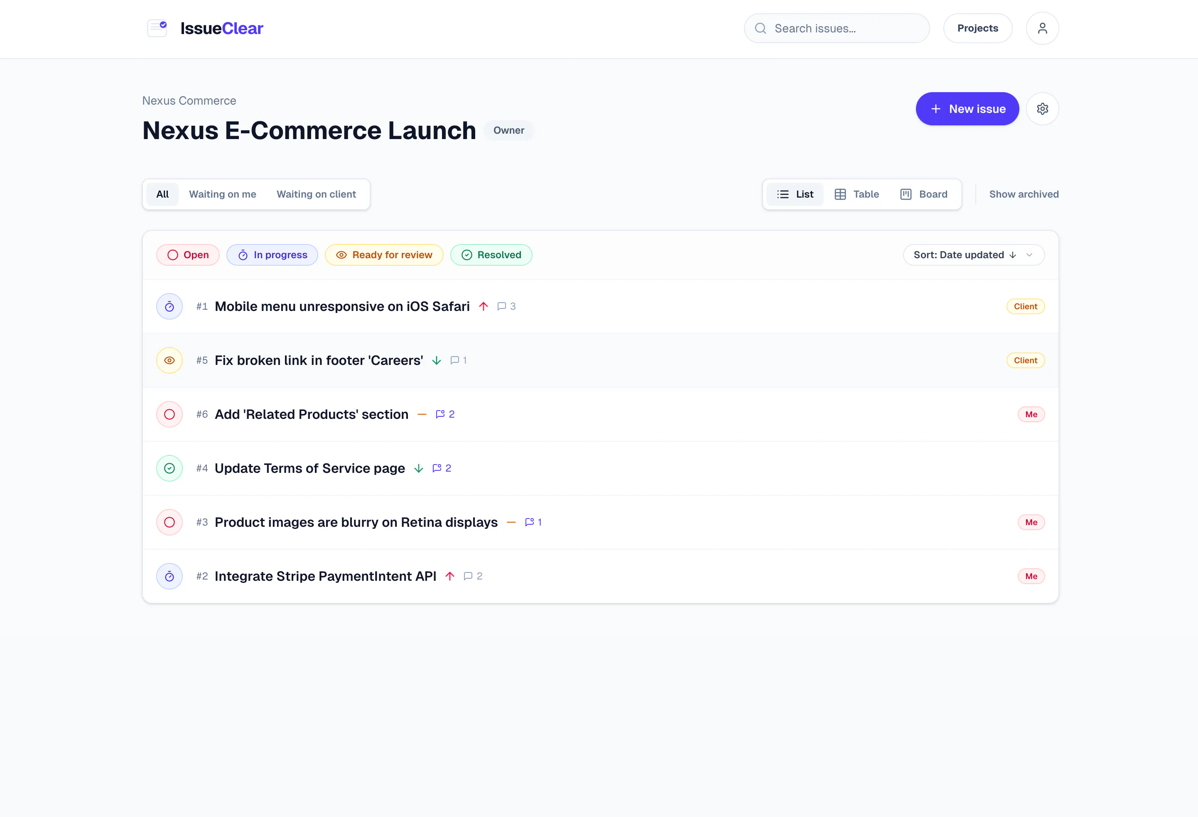1198x817 pixels.
Task: Click comment icon on Terms of Service issue
Action: coord(436,468)
